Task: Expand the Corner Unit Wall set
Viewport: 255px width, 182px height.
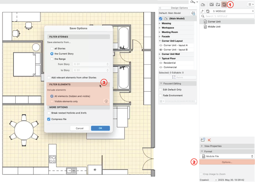Action: (x=160, y=54)
